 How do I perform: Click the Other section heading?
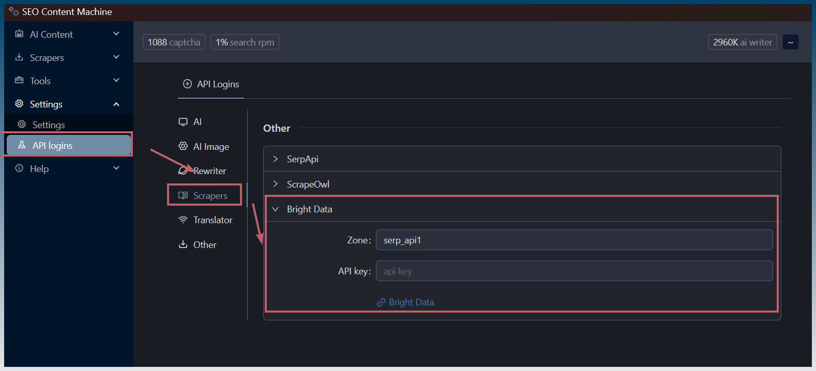coord(277,128)
